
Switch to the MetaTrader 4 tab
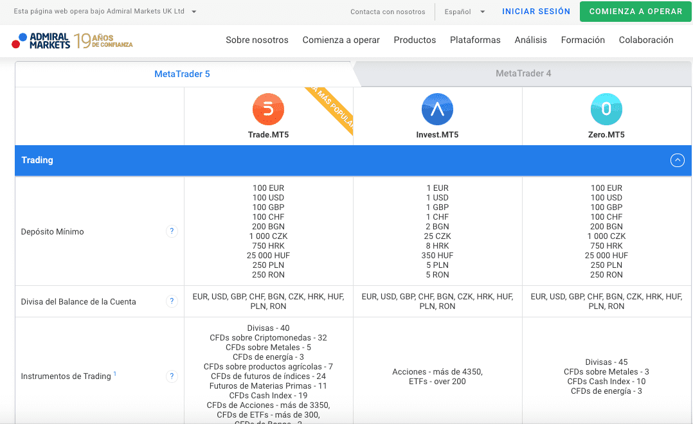(523, 73)
